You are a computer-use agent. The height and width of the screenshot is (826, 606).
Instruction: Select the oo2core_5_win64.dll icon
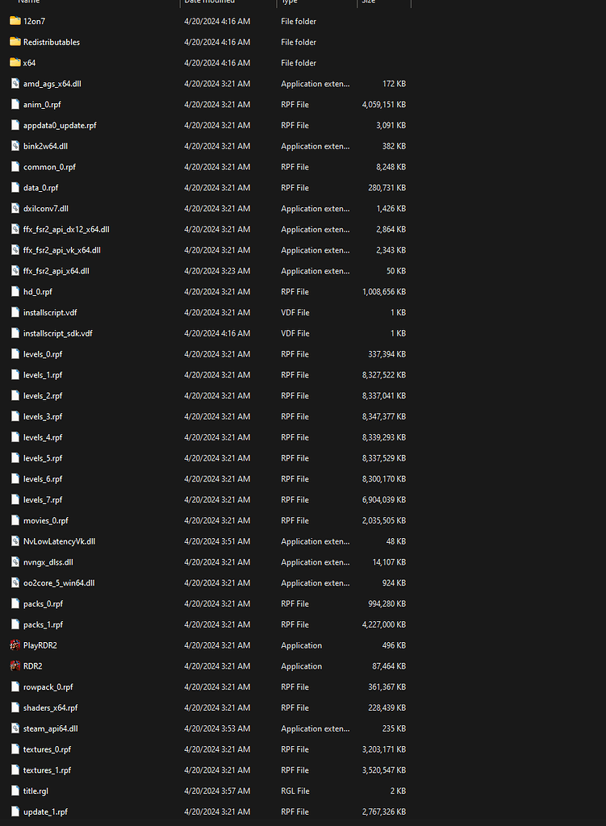click(15, 582)
